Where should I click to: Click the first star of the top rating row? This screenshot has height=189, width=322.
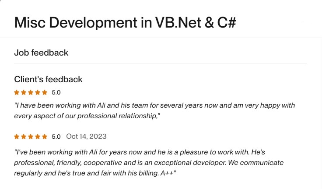coord(17,92)
